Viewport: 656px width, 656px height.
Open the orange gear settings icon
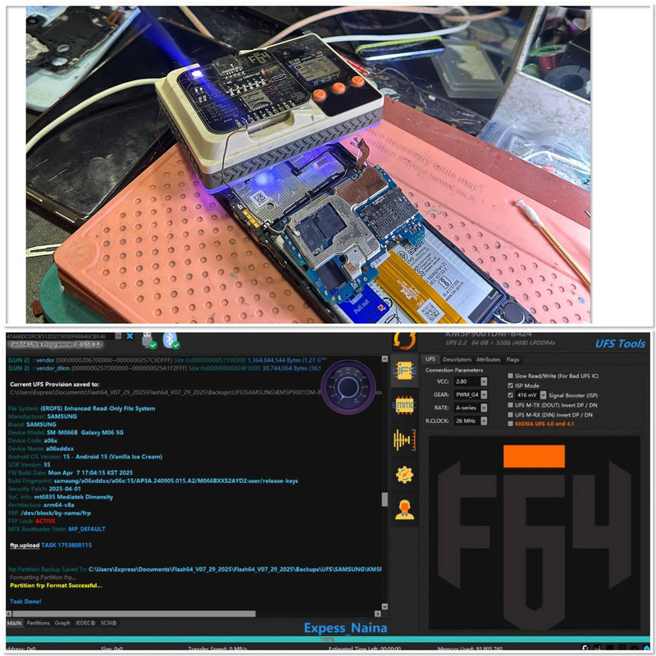coord(404,475)
